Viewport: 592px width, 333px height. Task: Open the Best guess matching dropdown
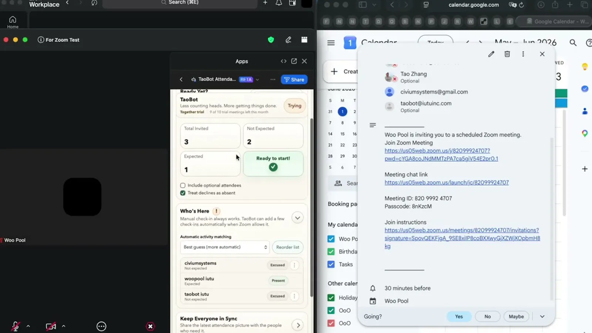[225, 247]
